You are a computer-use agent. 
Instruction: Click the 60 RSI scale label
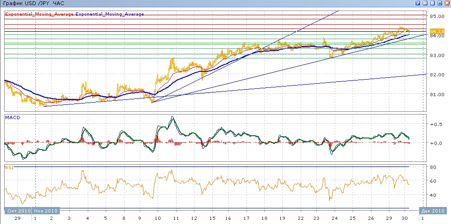point(434,181)
